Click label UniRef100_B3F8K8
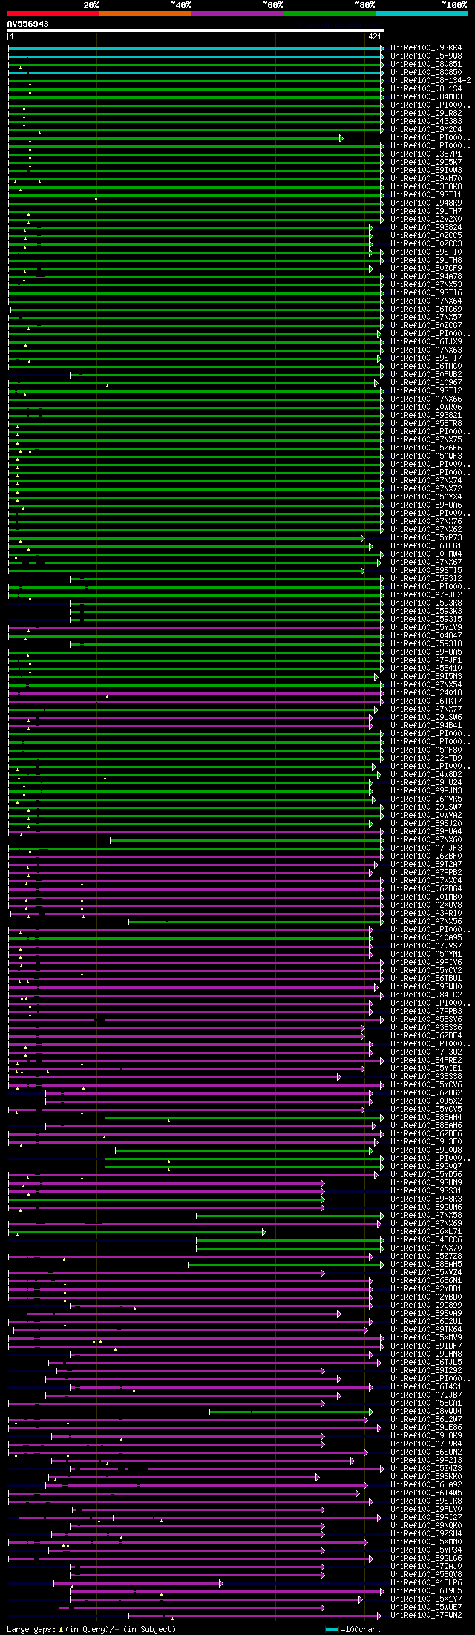 coord(426,186)
